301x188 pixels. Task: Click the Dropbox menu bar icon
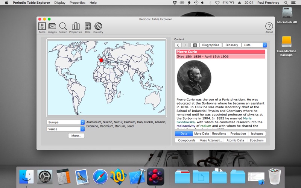point(175,3)
